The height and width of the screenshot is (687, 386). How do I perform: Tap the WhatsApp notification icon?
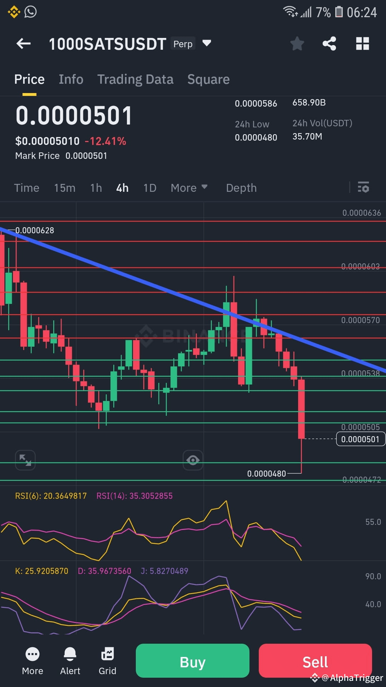point(30,12)
